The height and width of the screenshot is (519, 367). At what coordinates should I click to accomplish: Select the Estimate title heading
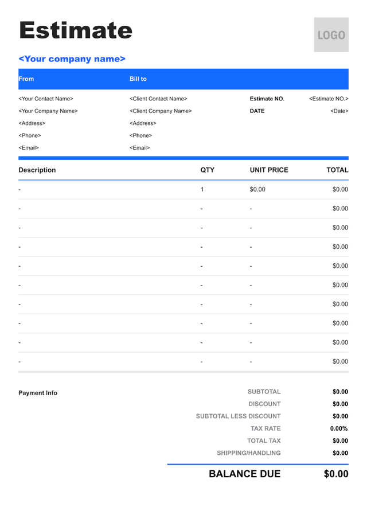(76, 30)
